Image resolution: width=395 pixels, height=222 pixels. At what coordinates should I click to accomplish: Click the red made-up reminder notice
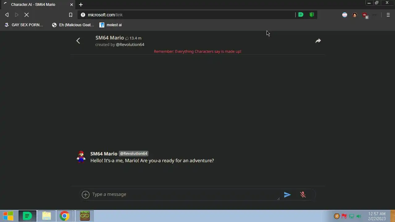pos(197,51)
